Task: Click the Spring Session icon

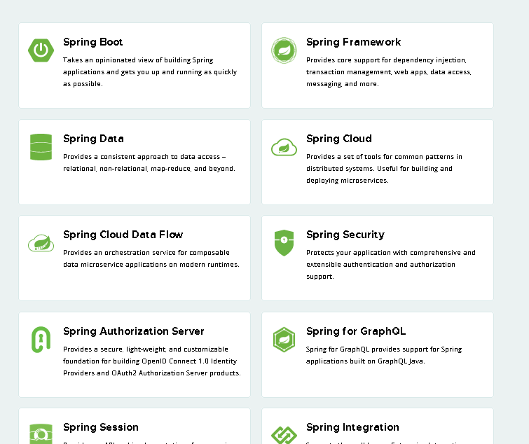Action: click(x=41, y=434)
